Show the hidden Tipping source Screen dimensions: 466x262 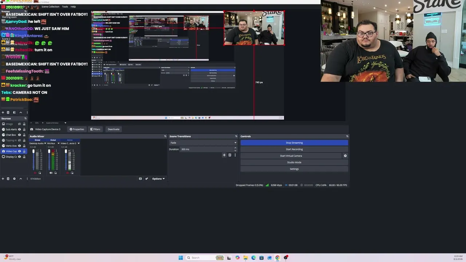20,140
